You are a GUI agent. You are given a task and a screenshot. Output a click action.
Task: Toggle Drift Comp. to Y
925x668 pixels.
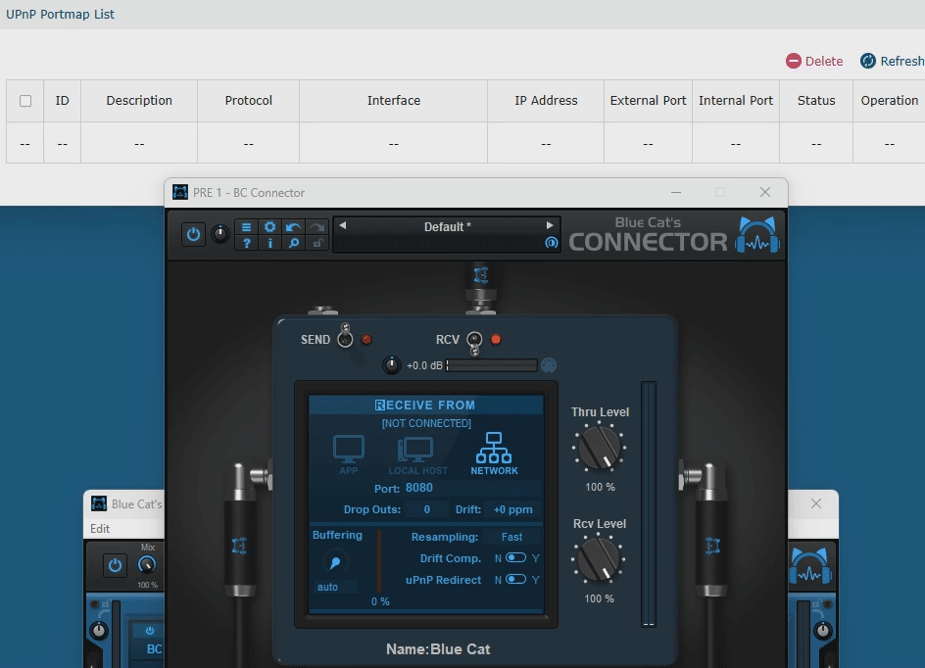519,559
